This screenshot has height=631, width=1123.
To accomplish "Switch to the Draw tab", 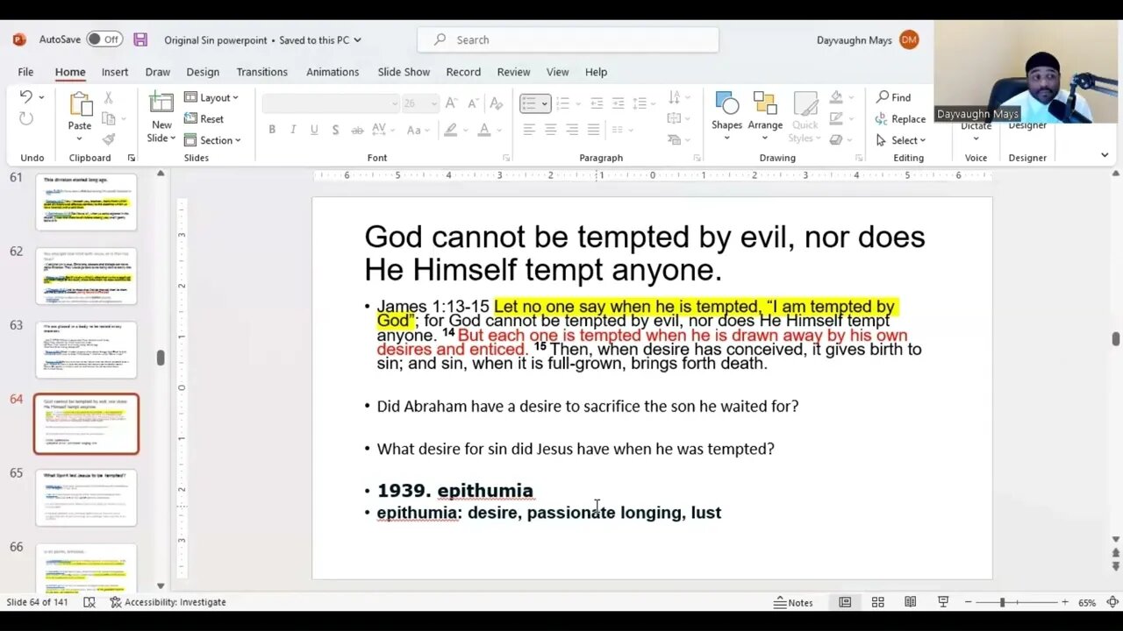I will (x=158, y=72).
